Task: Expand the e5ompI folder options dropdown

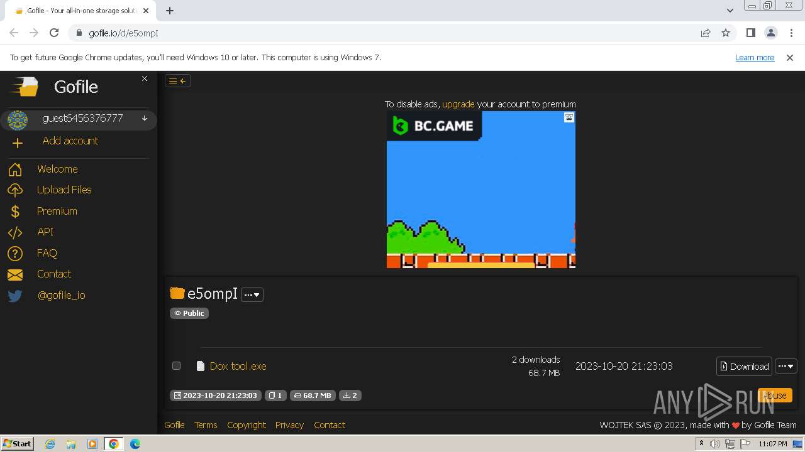Action: coord(252,294)
